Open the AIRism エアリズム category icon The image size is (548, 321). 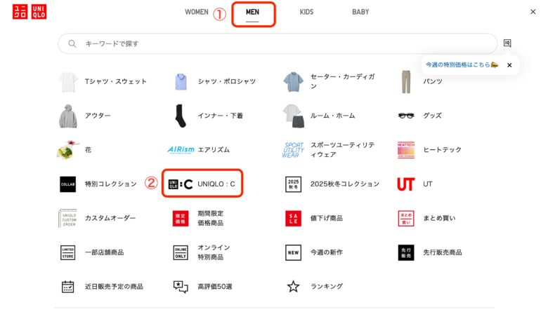coord(181,150)
